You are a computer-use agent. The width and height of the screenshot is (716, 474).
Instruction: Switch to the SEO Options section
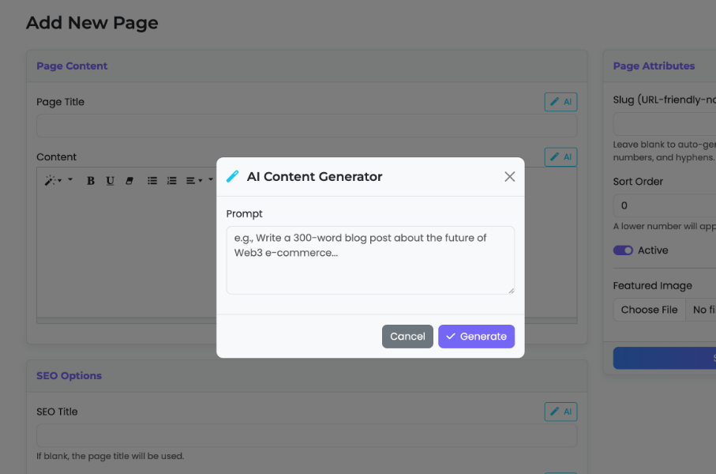click(69, 376)
